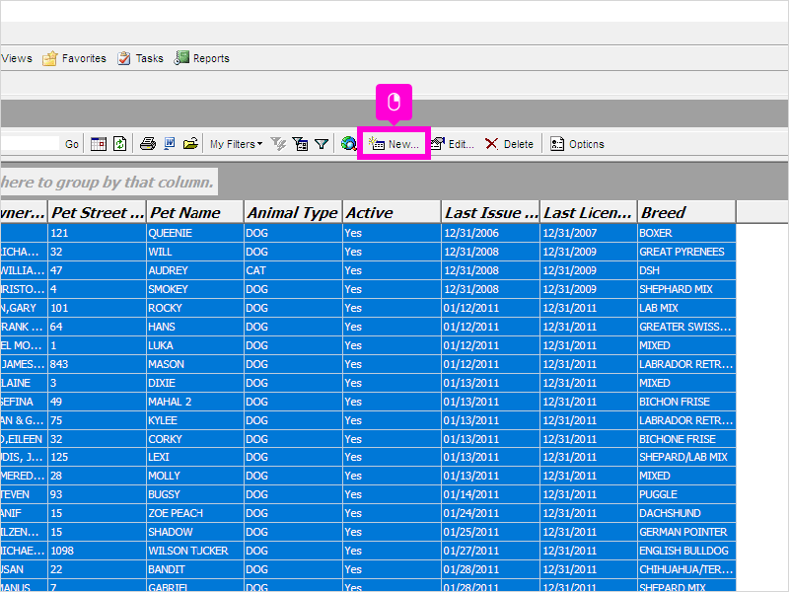Sort by Pet Street column header
This screenshot has width=789, height=592.
point(97,212)
